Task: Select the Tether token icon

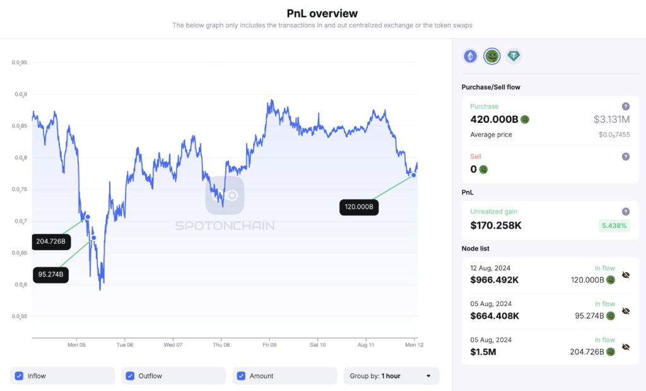Action: click(514, 57)
